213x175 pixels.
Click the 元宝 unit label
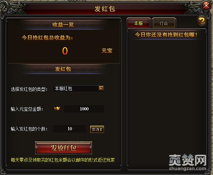tap(107, 51)
